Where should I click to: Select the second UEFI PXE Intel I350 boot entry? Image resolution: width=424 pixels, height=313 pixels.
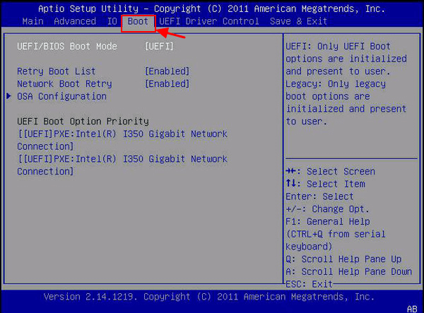(122, 165)
